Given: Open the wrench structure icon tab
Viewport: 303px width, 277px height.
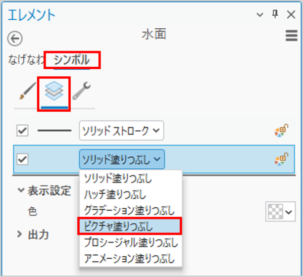Looking at the screenshot, I should tap(81, 92).
